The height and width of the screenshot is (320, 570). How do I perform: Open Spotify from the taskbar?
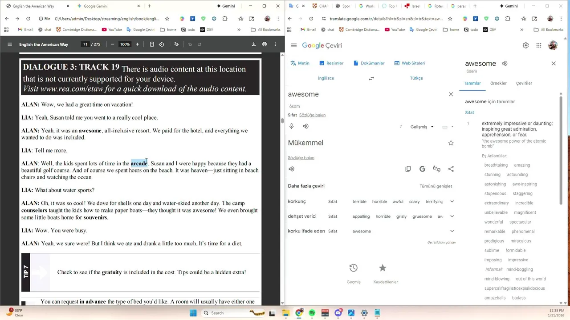point(312,313)
